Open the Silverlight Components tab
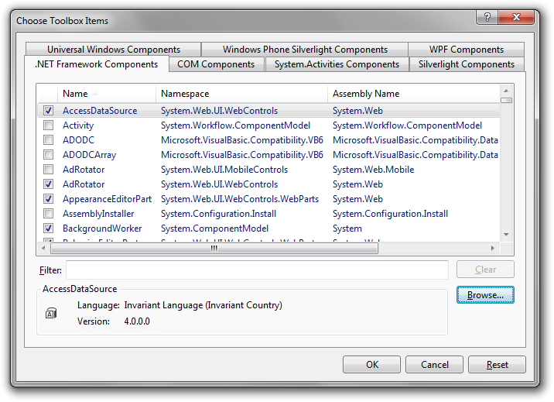Viewport: 554px width, 402px height. pyautogui.click(x=467, y=64)
